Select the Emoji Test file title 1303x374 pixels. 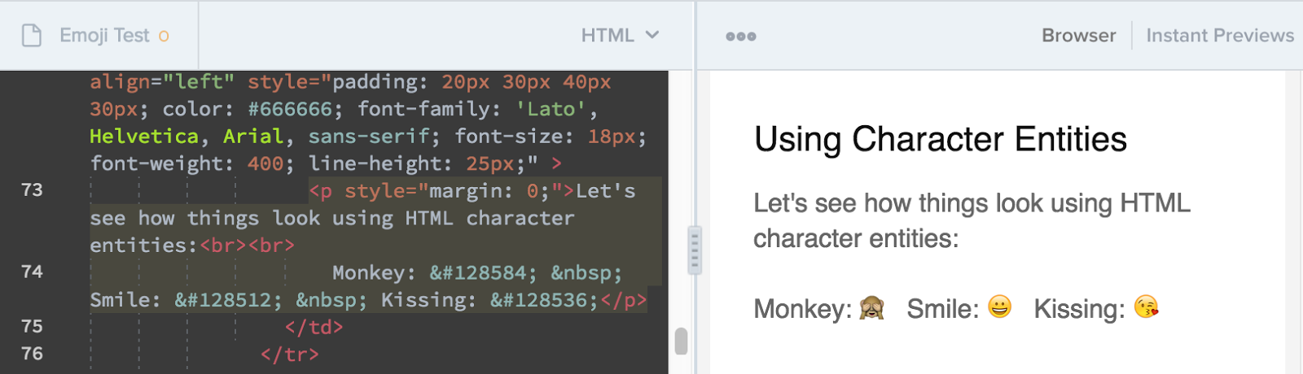pos(104,36)
